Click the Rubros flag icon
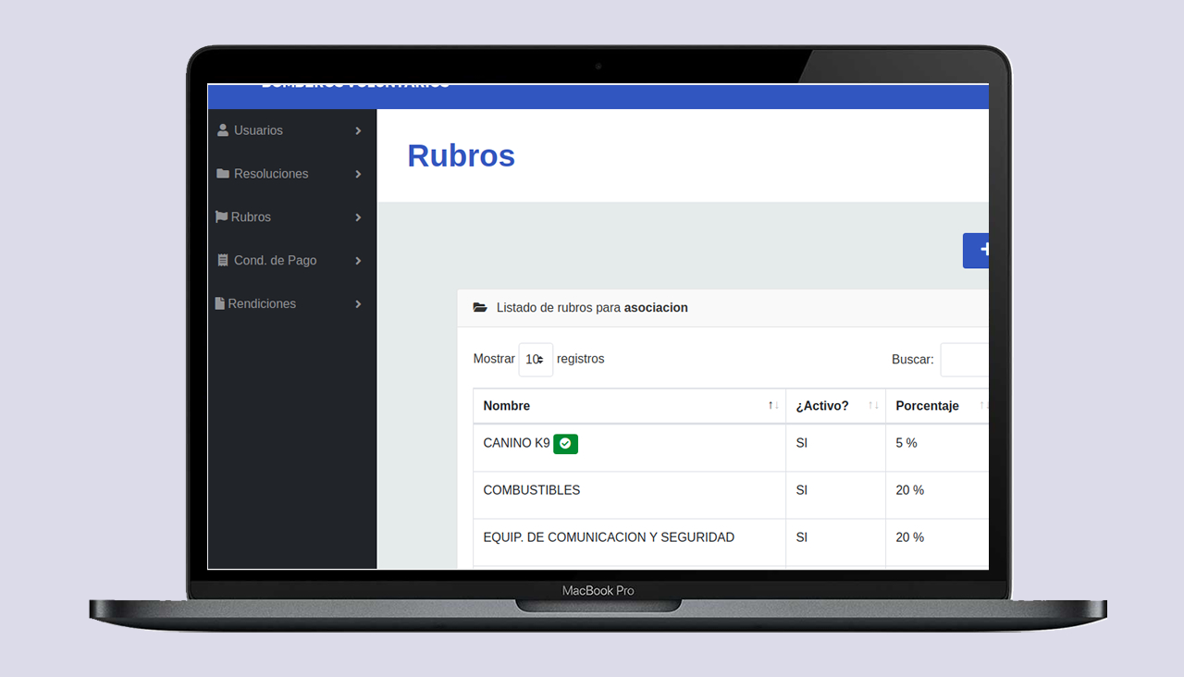This screenshot has height=677, width=1184. [x=221, y=217]
